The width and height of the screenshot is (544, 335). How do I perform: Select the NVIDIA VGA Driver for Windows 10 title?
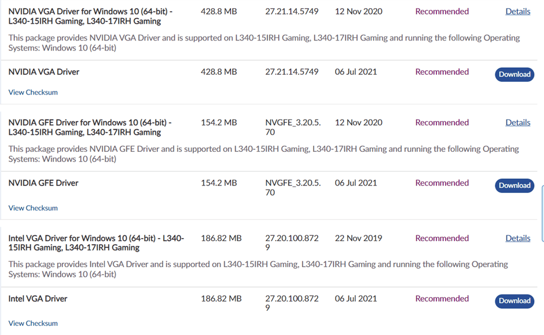coord(90,16)
